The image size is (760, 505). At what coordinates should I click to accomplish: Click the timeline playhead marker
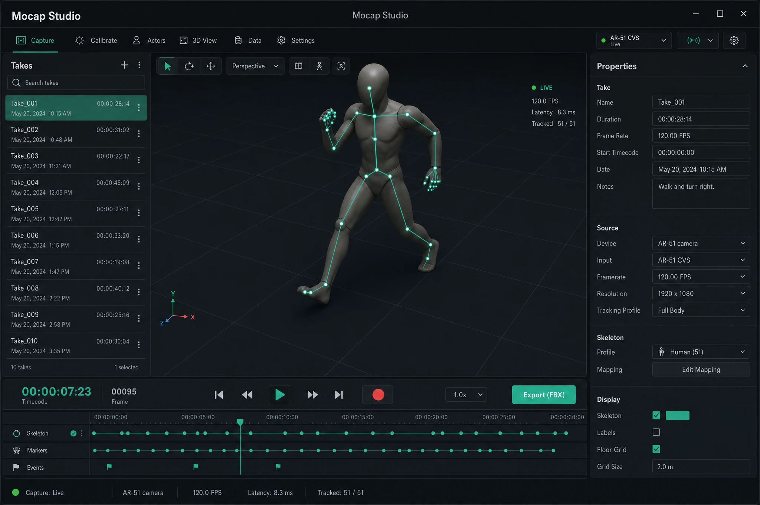[x=240, y=422]
